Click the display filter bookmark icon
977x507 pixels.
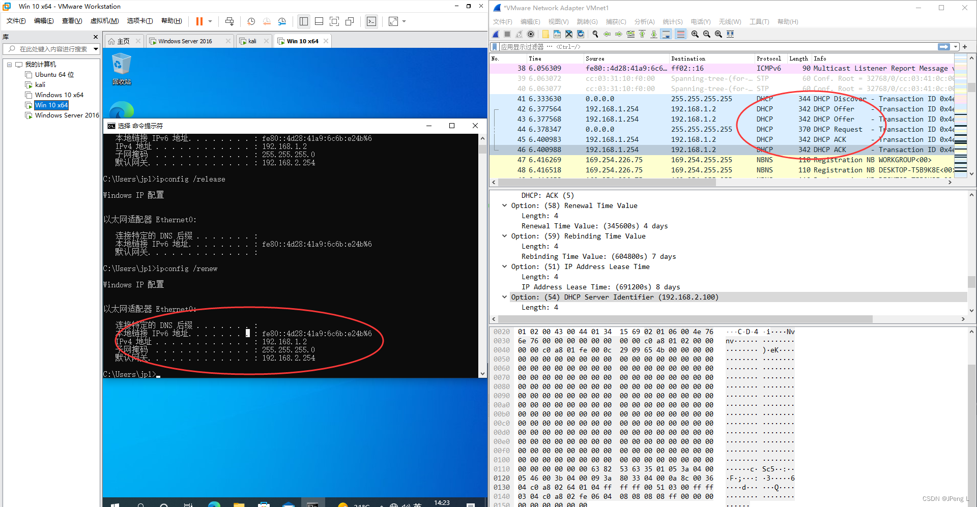pyautogui.click(x=495, y=47)
